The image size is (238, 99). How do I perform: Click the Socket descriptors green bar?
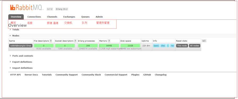coord(65,46)
